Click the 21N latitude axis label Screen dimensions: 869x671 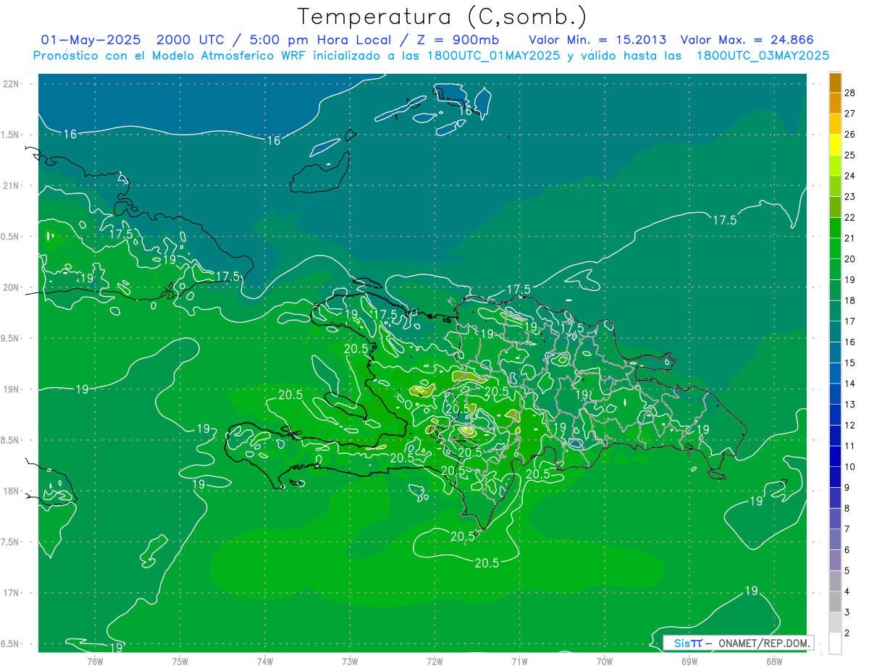click(x=12, y=185)
